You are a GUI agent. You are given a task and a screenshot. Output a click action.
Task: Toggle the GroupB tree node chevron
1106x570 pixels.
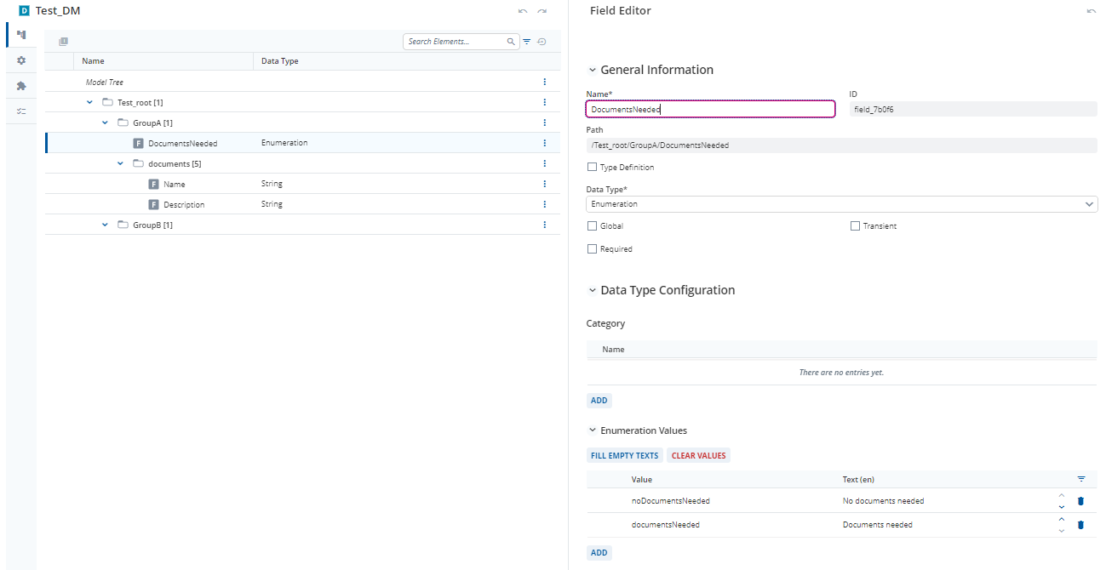point(105,225)
